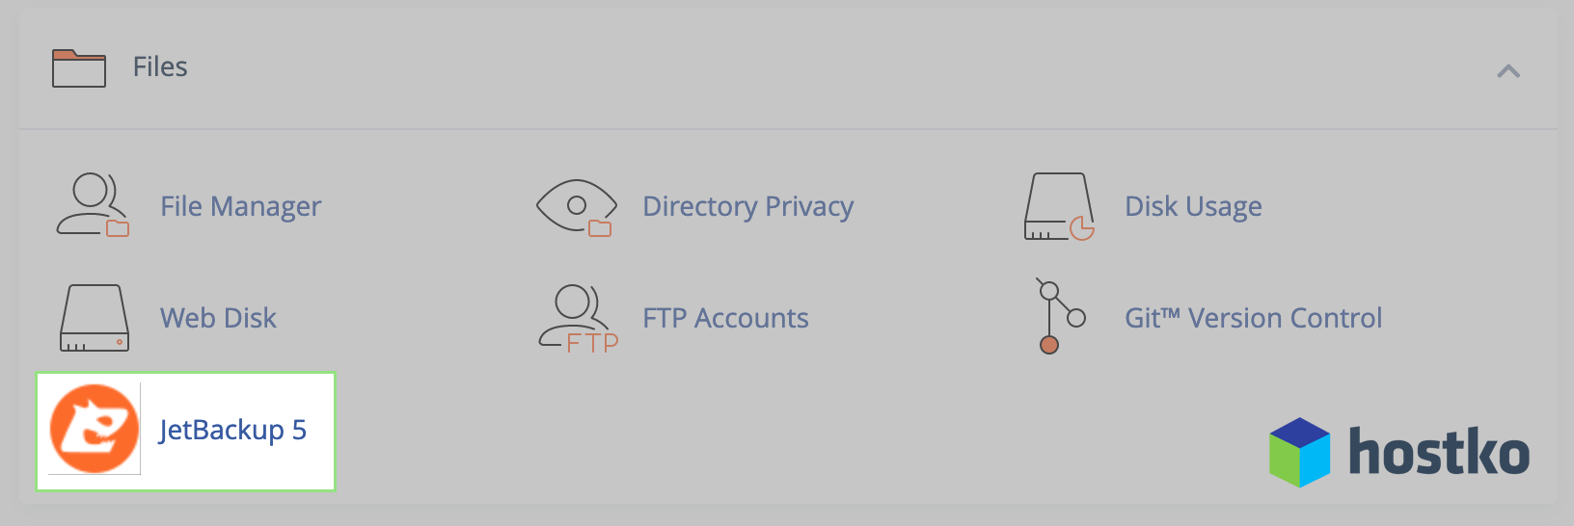
Task: Collapse the Files section with chevron
Action: [x=1508, y=70]
